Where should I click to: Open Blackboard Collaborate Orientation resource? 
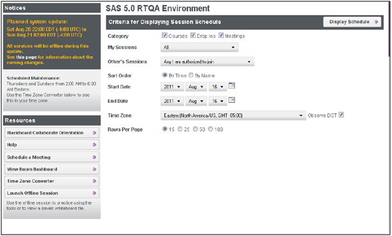tap(52, 132)
